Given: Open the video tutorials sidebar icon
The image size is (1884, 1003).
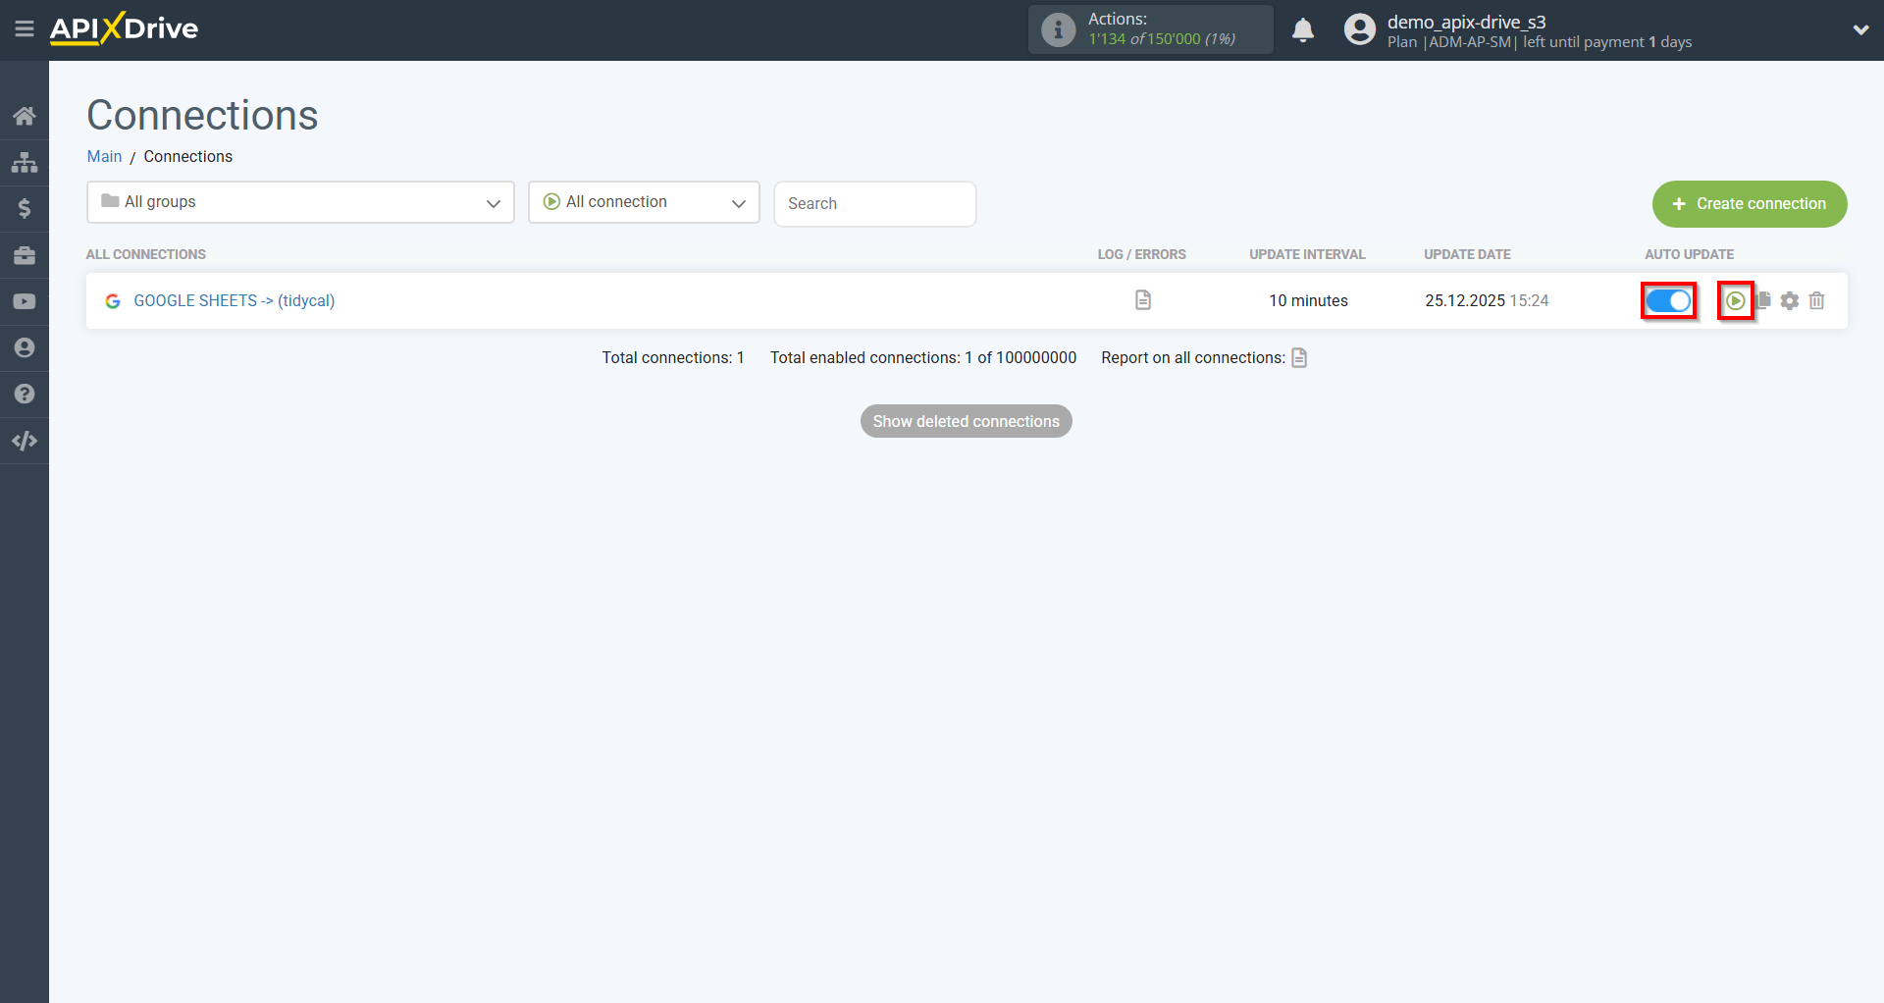Looking at the screenshot, I should tap(25, 300).
